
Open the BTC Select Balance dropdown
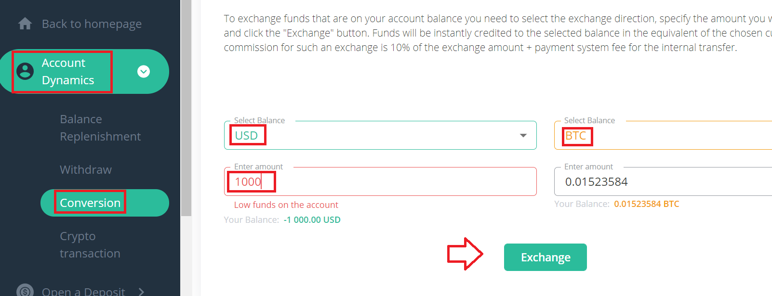tap(663, 135)
